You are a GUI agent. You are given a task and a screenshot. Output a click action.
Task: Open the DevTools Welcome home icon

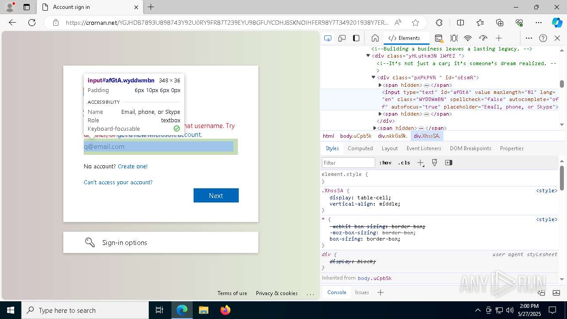pyautogui.click(x=375, y=38)
